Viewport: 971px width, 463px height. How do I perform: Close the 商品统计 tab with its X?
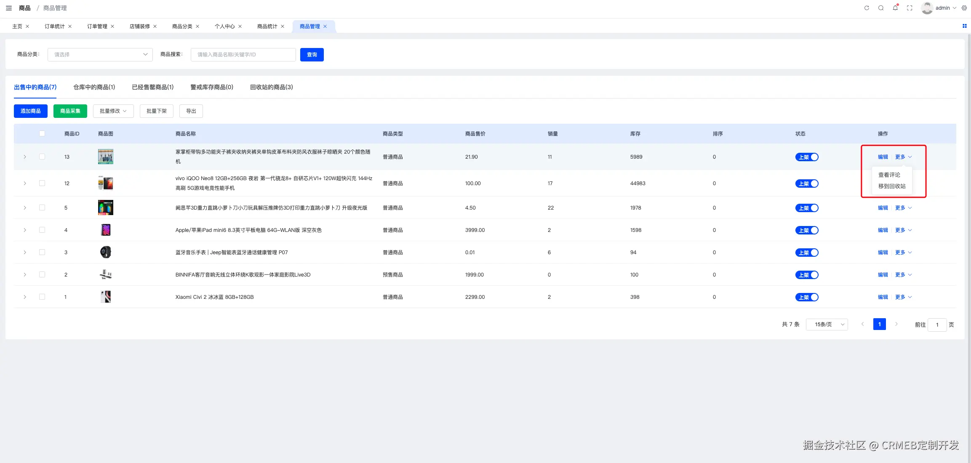pos(283,27)
